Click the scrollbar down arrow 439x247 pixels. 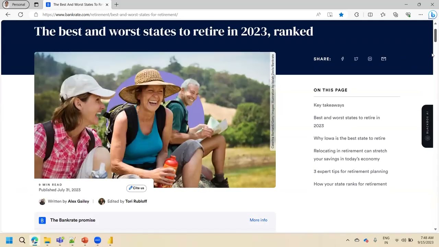(436, 229)
